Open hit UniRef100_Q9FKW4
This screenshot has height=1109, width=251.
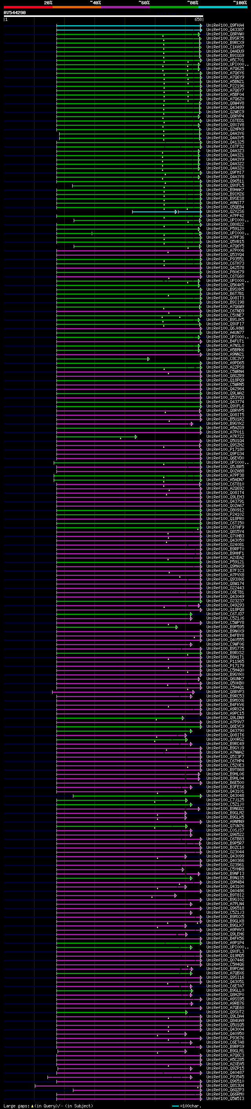225,26
